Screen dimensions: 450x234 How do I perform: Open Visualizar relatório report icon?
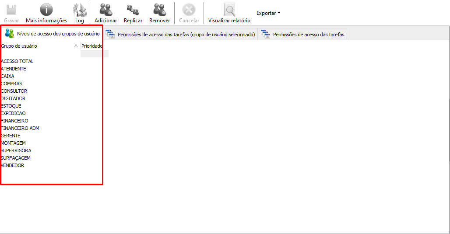point(229,10)
